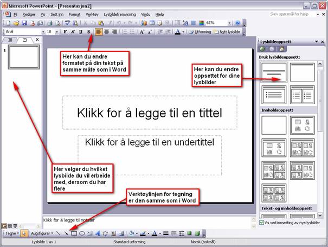Insert WordArt with the blue A icon

click(x=98, y=233)
